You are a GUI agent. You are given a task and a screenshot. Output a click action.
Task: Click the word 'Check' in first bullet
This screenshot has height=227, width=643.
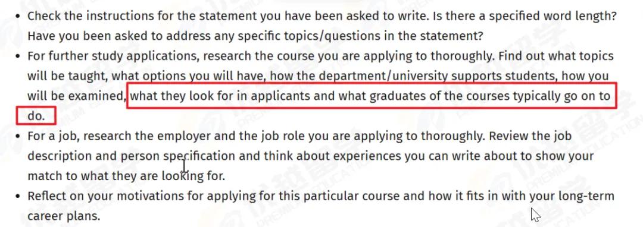point(42,17)
